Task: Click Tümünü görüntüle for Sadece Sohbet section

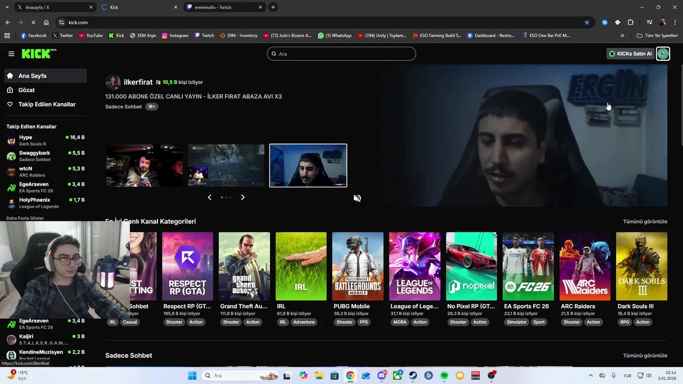Action: point(645,356)
